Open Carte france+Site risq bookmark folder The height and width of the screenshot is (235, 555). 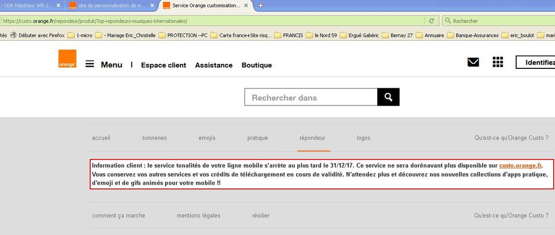coord(241,36)
